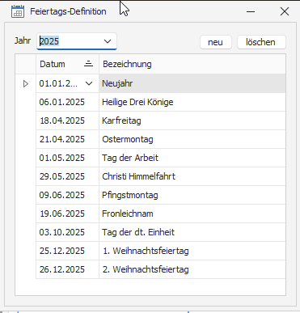The image size is (300, 313).
Task: Select the date 25.12.2025
Action: coord(67,251)
